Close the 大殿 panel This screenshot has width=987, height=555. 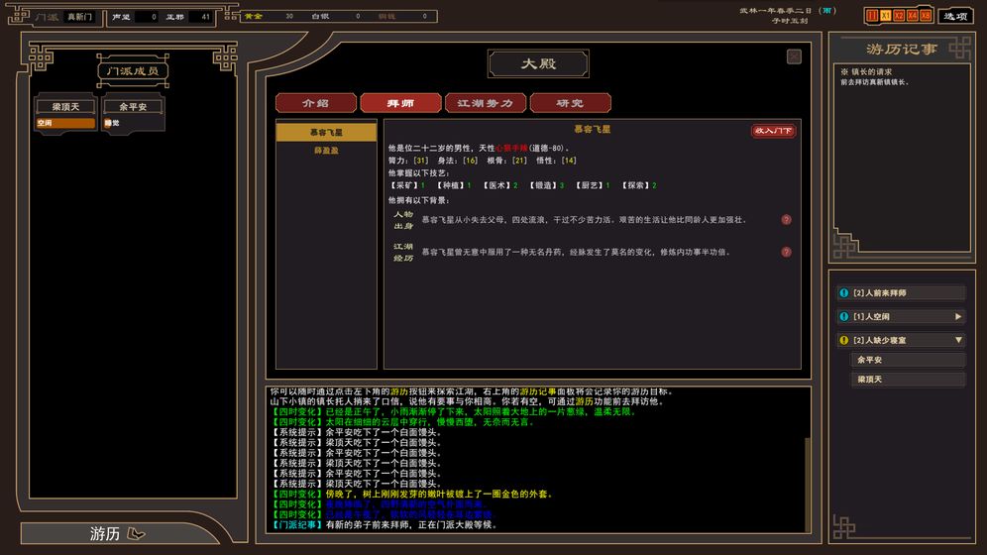[794, 56]
